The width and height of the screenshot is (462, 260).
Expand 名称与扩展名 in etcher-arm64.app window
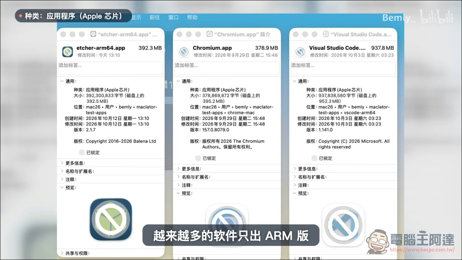62,171
